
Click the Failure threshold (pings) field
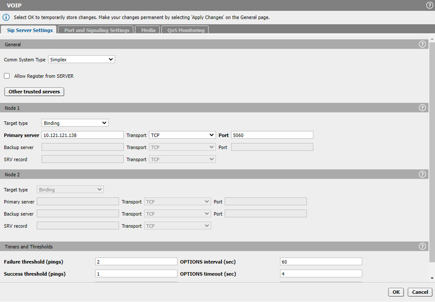point(136,261)
